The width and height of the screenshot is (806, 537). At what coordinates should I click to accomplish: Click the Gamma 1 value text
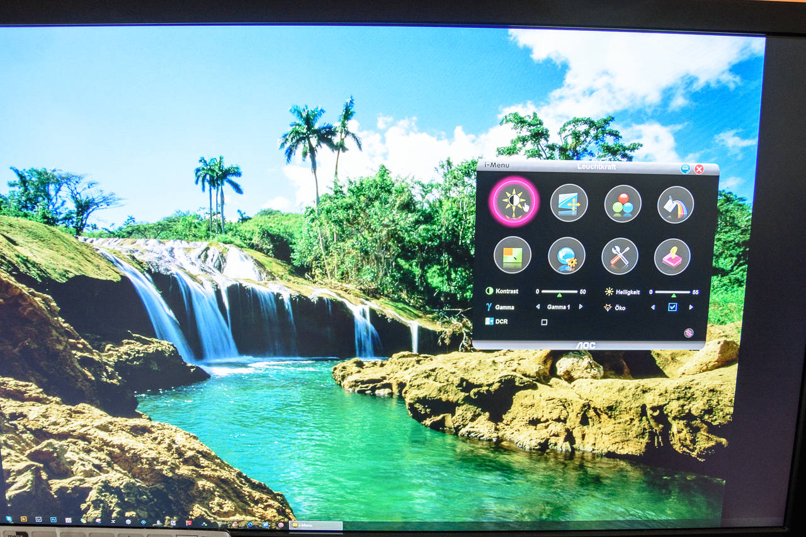(x=559, y=307)
